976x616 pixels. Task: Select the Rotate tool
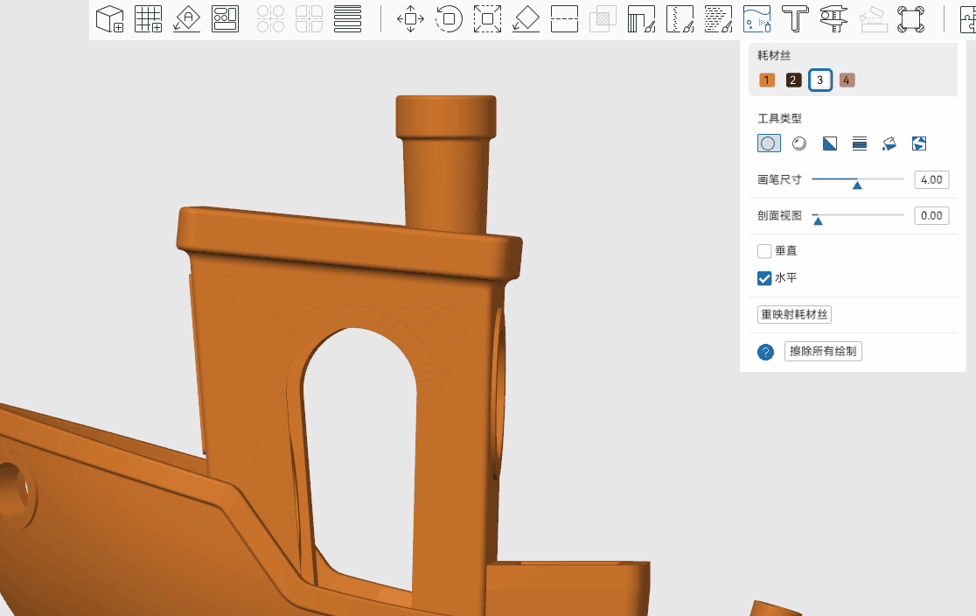(449, 18)
